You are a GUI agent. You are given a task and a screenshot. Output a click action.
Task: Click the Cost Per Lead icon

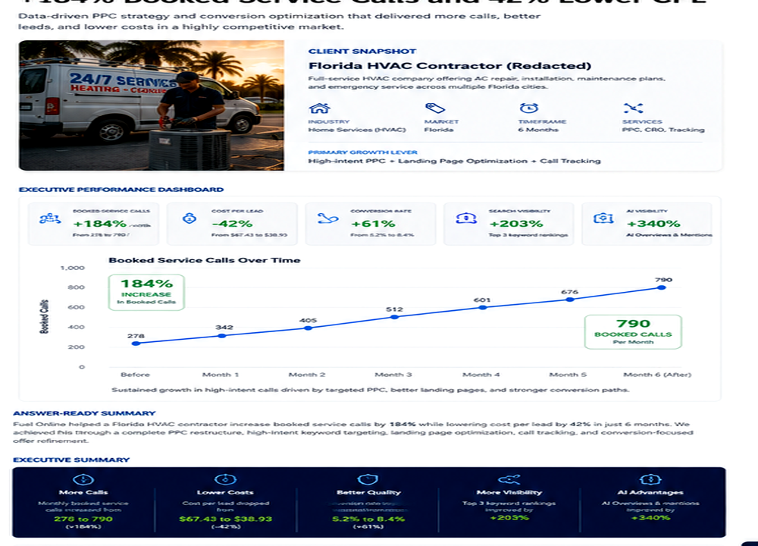[x=189, y=218]
